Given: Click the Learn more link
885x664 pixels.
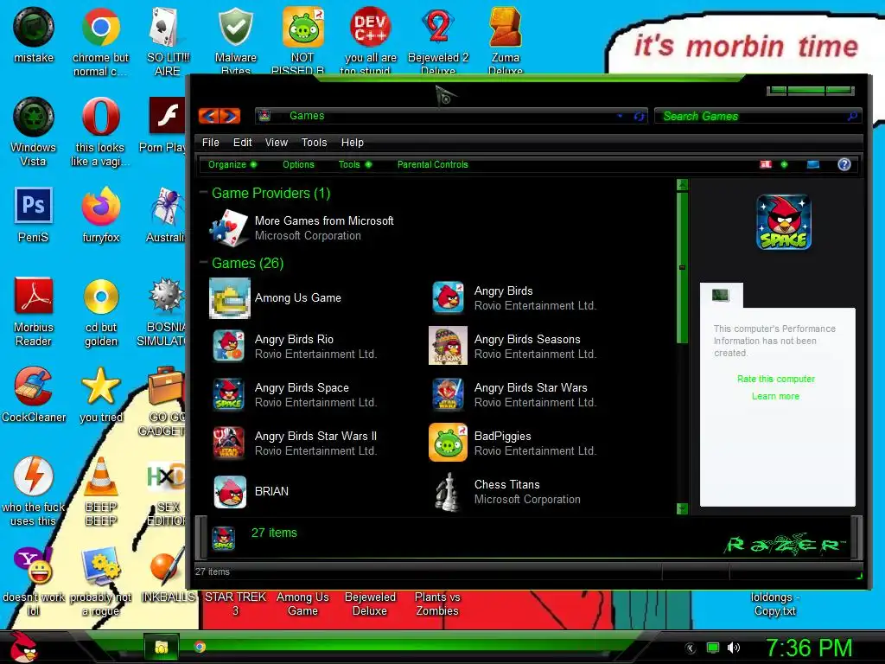Looking at the screenshot, I should click(x=775, y=396).
